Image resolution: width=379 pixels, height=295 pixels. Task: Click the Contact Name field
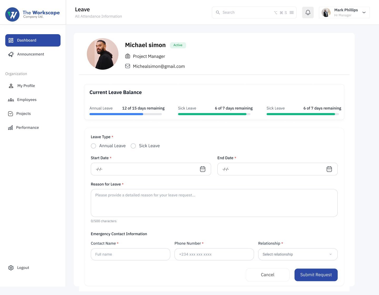tap(131, 254)
